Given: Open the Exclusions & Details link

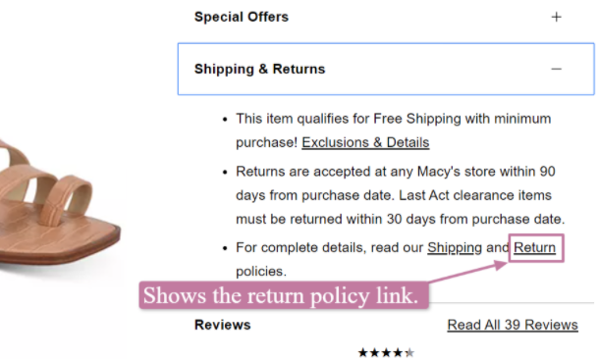Looking at the screenshot, I should coord(365,142).
